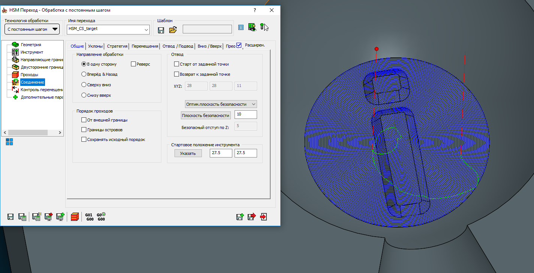This screenshot has height=273, width=534.
Task: Open the Оптим.плоскость безопасности dropdown
Action: [221, 104]
